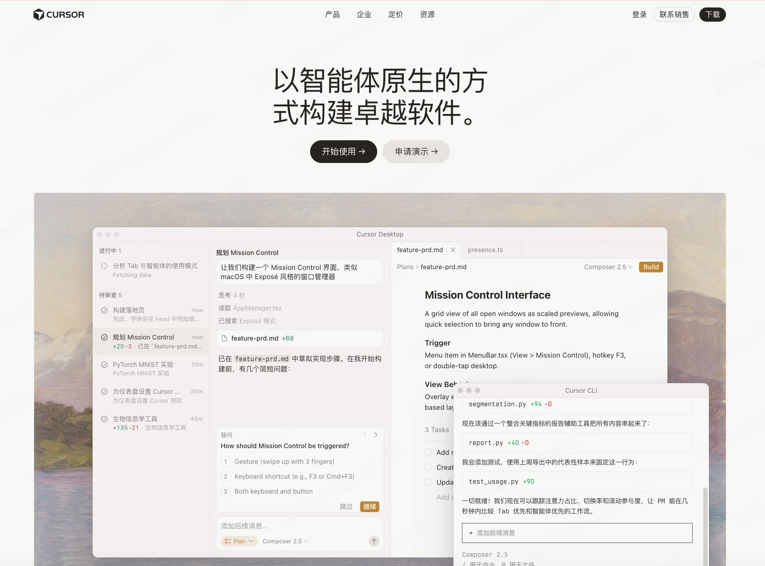Select the 生物信息学工具 task row

pos(151,423)
